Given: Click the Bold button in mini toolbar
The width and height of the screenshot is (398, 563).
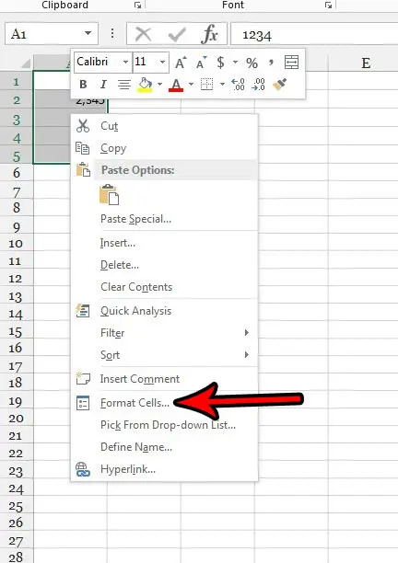Looking at the screenshot, I should click(83, 85).
